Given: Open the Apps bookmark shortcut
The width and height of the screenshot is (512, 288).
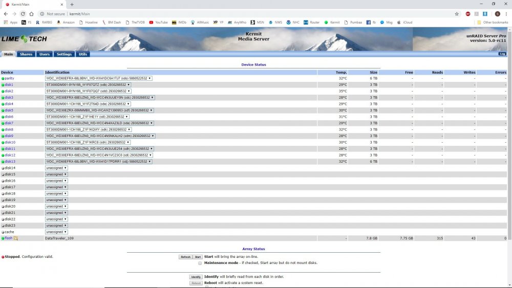Looking at the screenshot, I should click(10, 23).
